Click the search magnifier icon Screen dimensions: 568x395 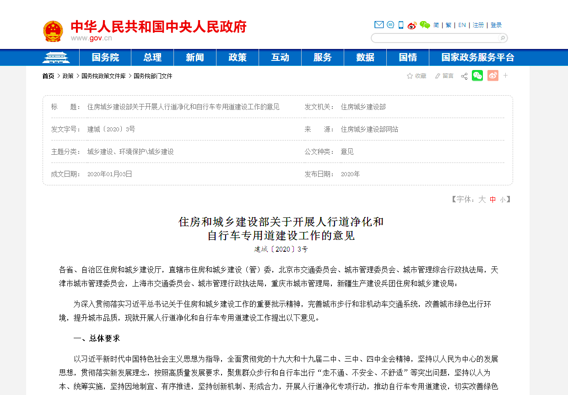(x=502, y=38)
